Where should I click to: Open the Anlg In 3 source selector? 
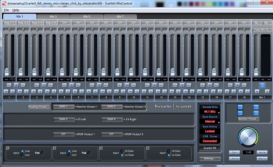pyautogui.click(x=37, y=23)
